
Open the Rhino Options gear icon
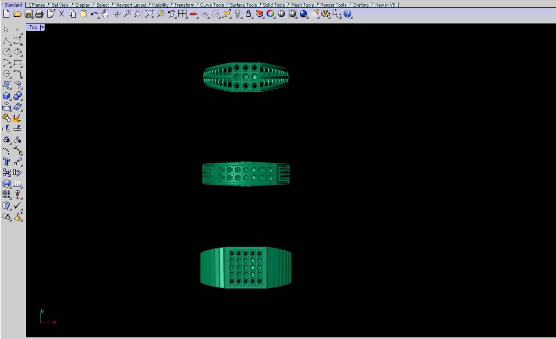[x=325, y=14]
